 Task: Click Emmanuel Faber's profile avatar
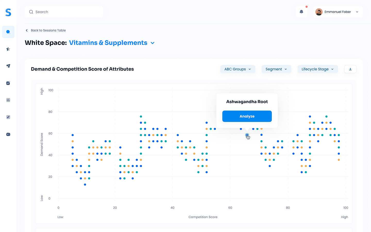[319, 12]
